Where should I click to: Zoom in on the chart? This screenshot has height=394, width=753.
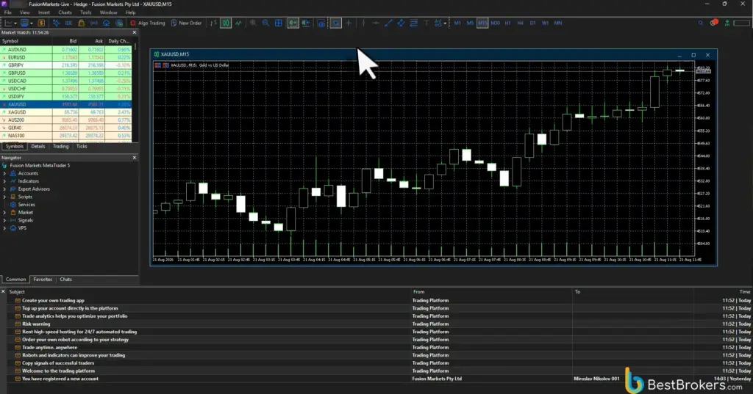[253, 23]
